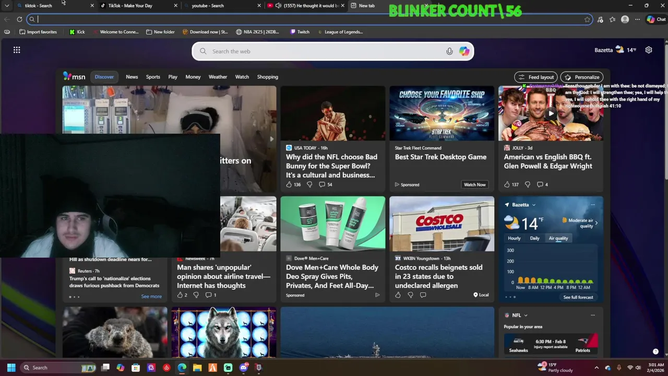Viewport: 668px width, 376px height.
Task: Expand the NFL sports dropdown
Action: 526,315
